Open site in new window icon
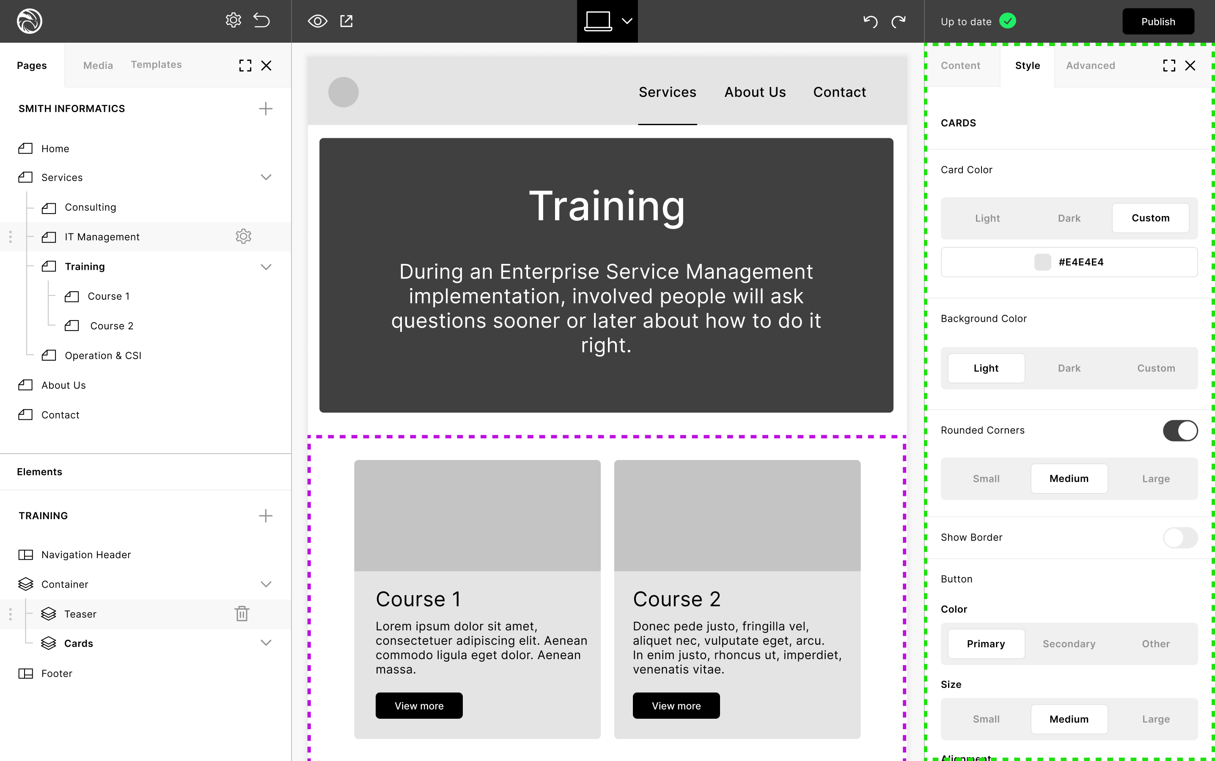Viewport: 1215px width, 761px height. click(x=346, y=21)
